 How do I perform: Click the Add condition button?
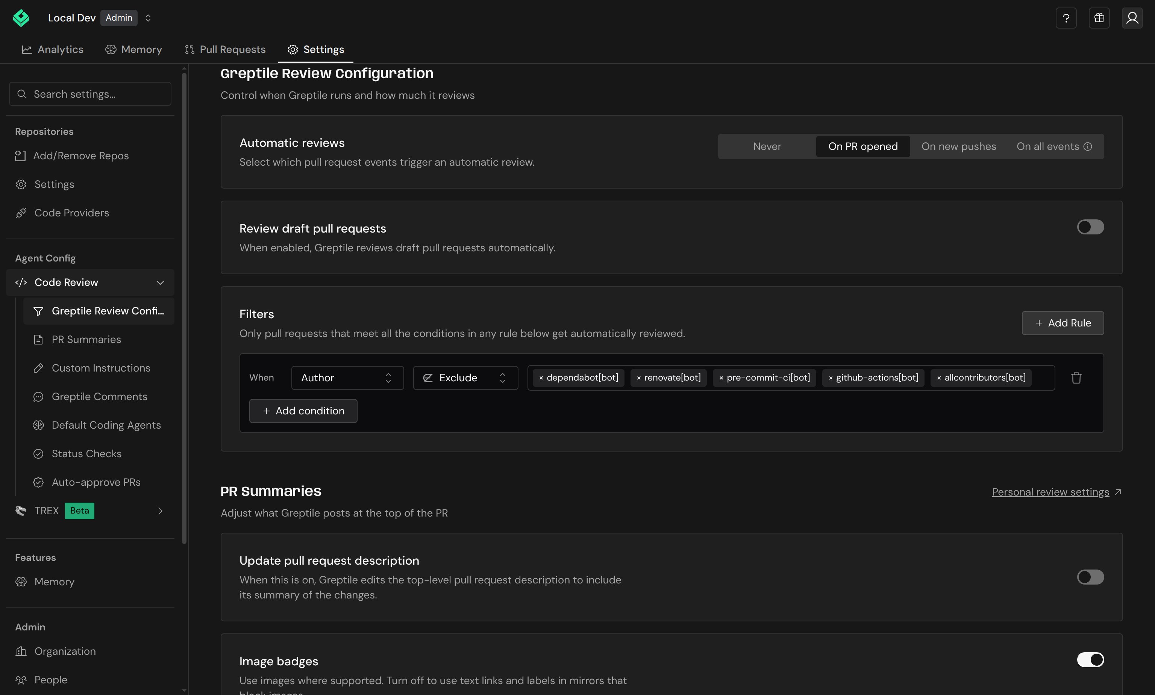click(303, 411)
